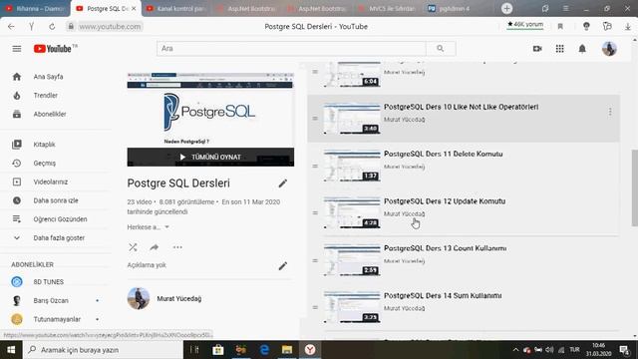The width and height of the screenshot is (638, 359).
Task: Open the create video camera icon
Action: pos(537,49)
